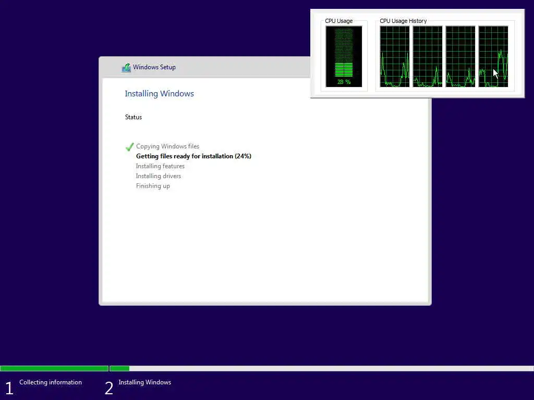This screenshot has height=400, width=534.
Task: Click the second CPU usage history graph
Action: tap(428, 56)
